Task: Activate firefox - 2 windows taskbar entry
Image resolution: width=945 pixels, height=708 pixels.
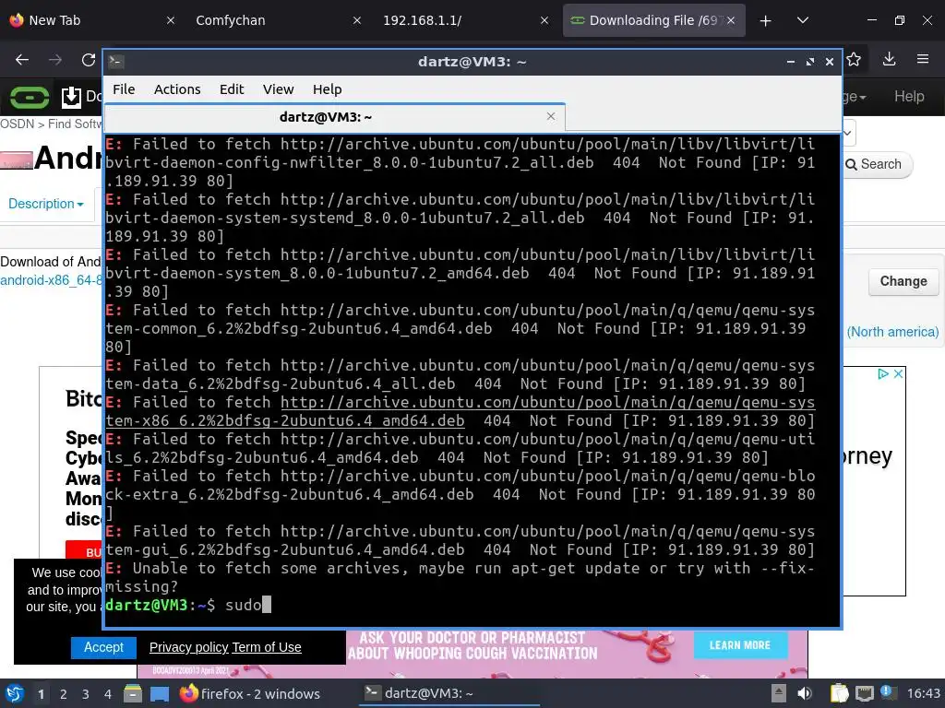Action: tap(249, 693)
